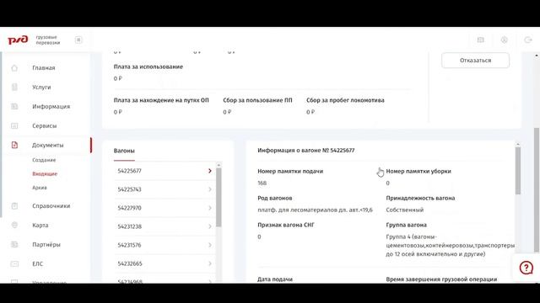Click the wagon list scroll up arrow
Image resolution: width=540 pixels, height=303 pixels.
[x=219, y=165]
